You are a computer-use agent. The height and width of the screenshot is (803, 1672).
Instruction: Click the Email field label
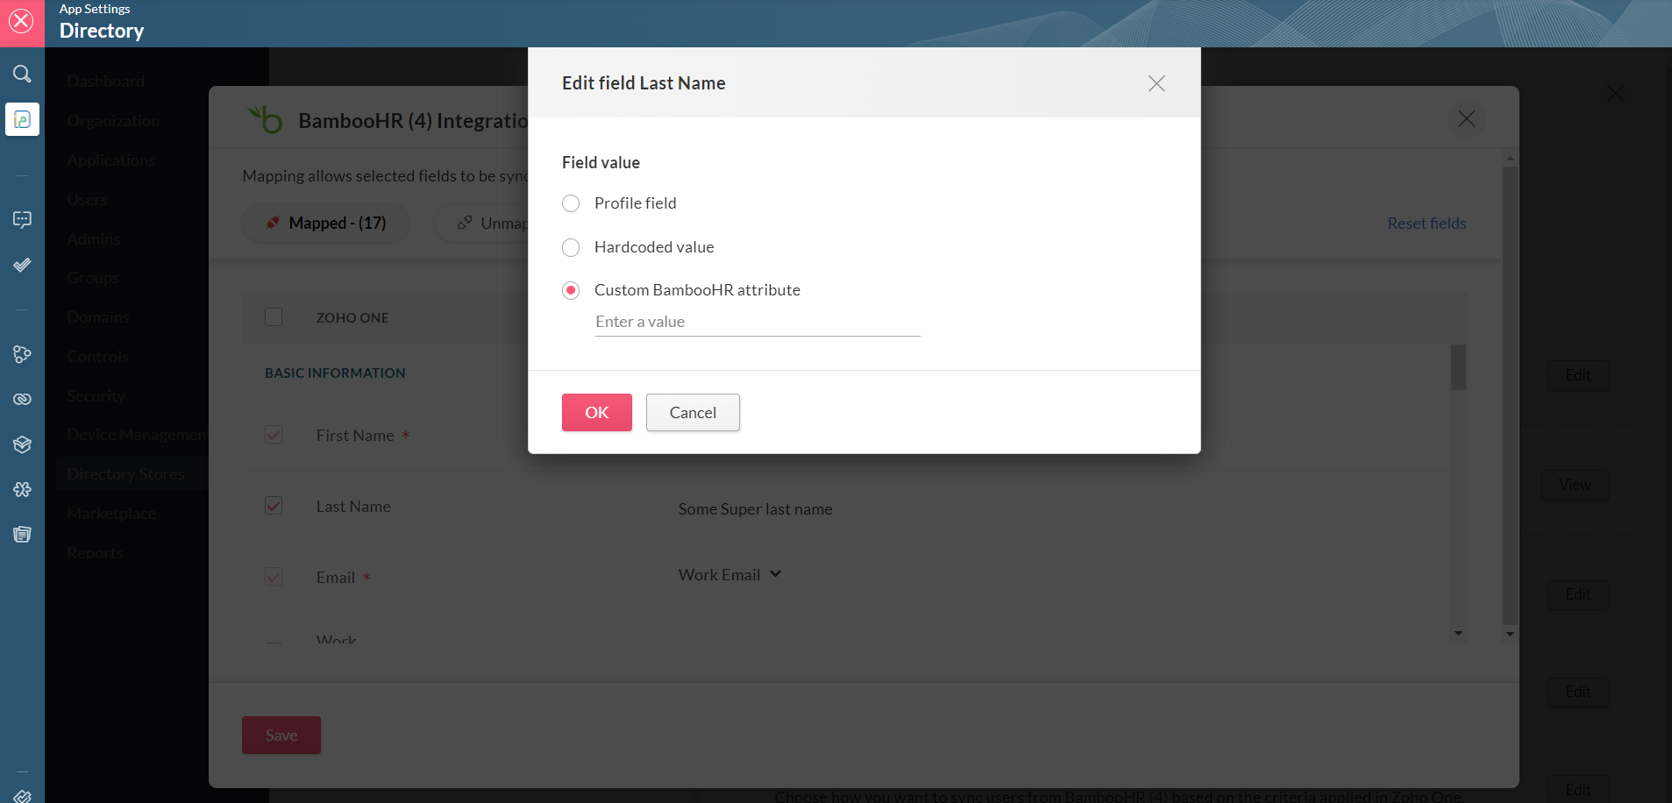pos(336,578)
